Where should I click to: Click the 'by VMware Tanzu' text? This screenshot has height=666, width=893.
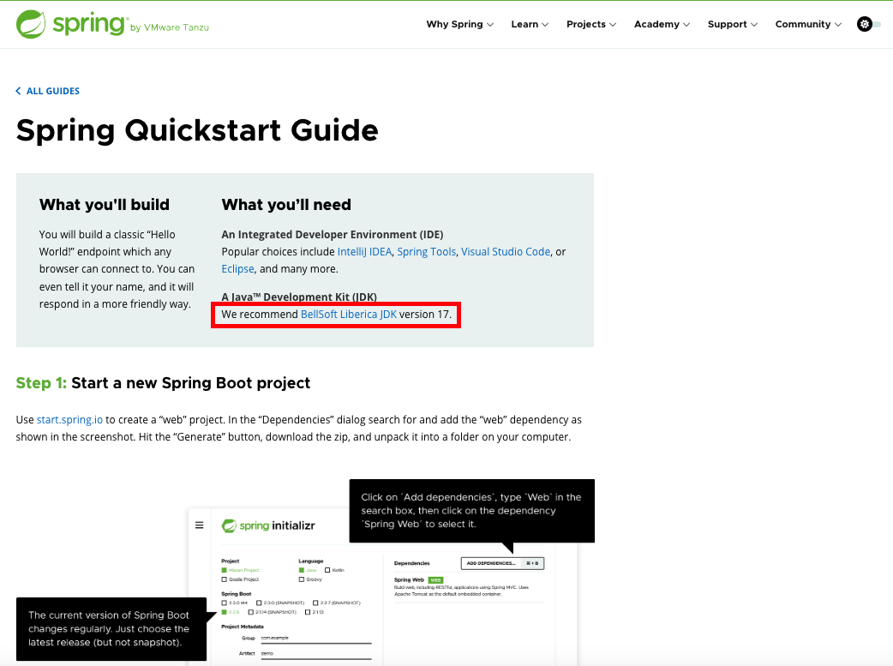tap(169, 27)
